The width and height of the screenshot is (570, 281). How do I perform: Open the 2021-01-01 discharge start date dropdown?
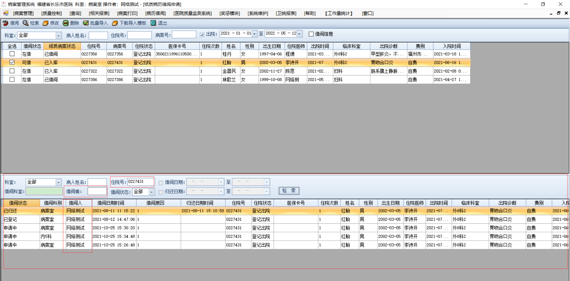tap(254, 34)
